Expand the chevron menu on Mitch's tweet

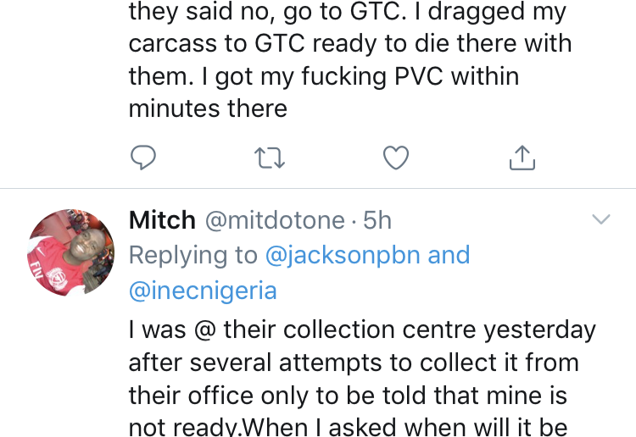tap(600, 219)
